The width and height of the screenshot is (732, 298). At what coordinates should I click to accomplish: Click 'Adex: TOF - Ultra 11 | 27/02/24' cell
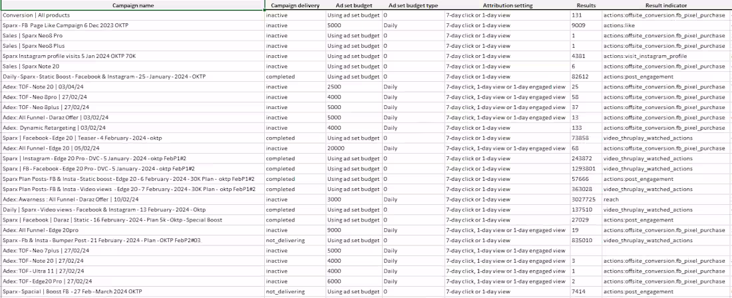coord(132,271)
